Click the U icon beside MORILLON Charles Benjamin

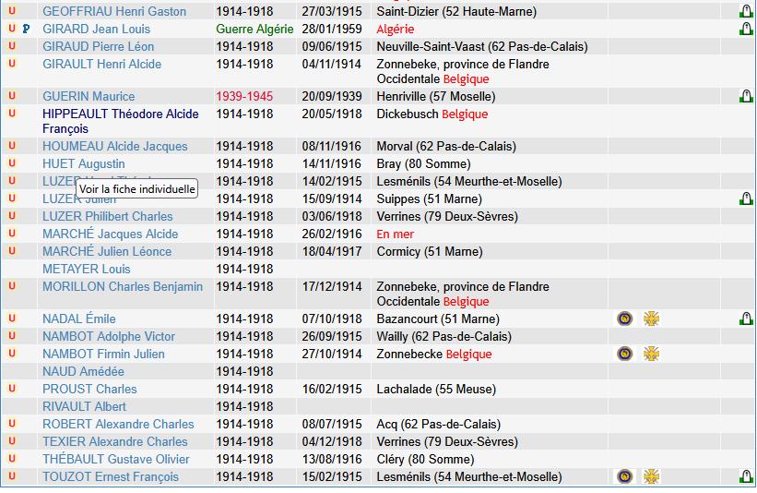(12, 286)
